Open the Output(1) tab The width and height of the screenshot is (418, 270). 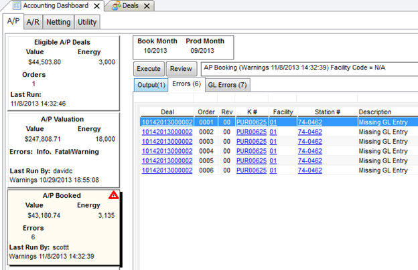[151, 85]
